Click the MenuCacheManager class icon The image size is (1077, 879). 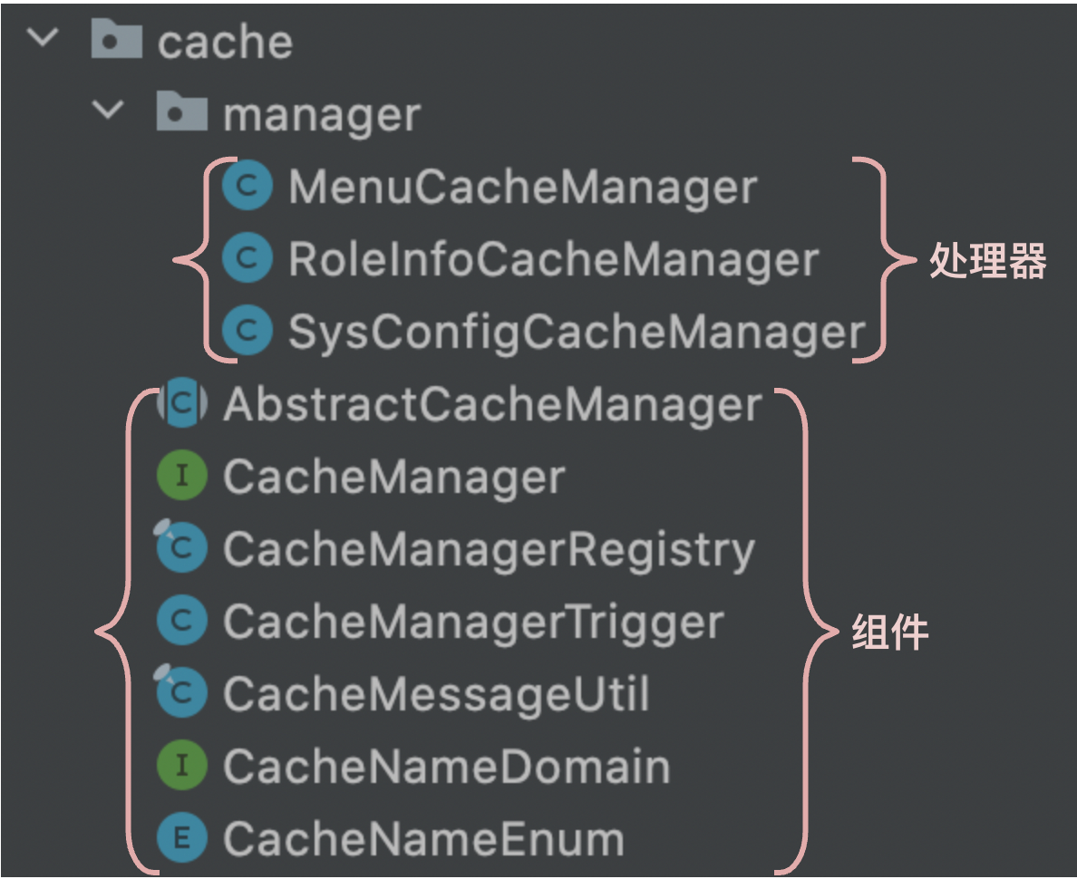pos(247,187)
